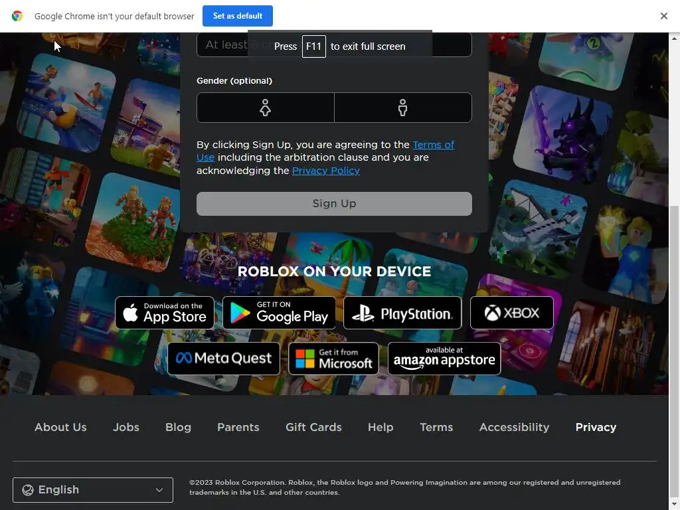Select the female gender icon
This screenshot has width=680, height=510.
[x=265, y=108]
